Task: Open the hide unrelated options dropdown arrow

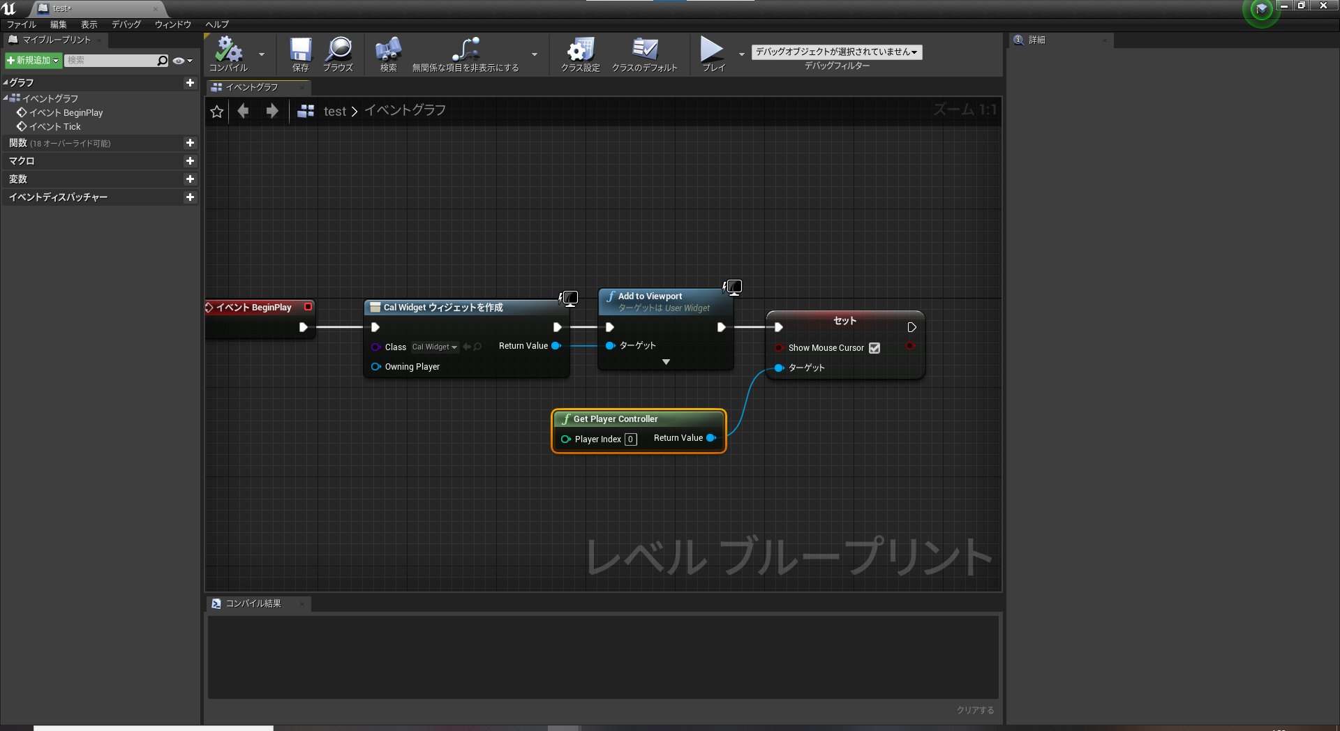Action: (x=535, y=54)
